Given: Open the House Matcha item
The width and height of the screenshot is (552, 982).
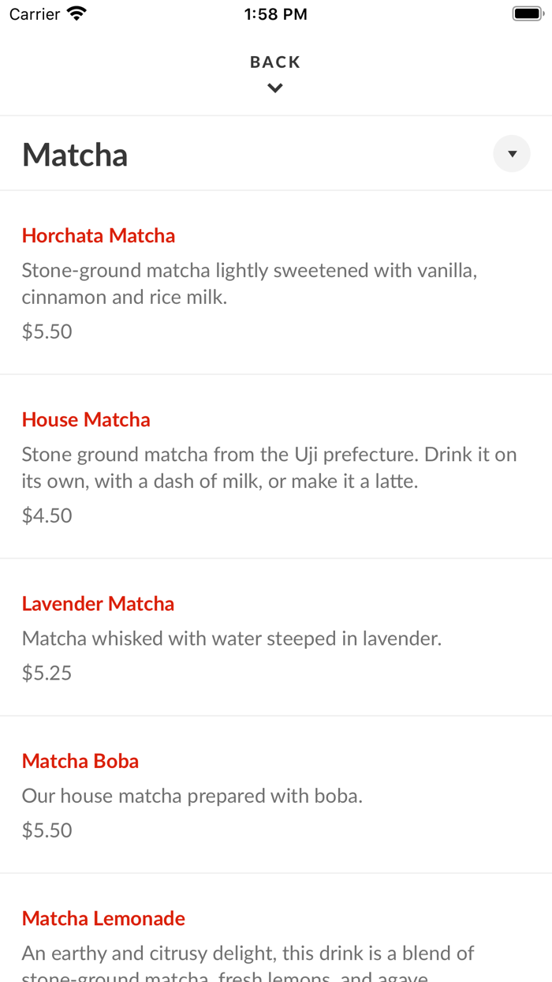Looking at the screenshot, I should coord(86,419).
